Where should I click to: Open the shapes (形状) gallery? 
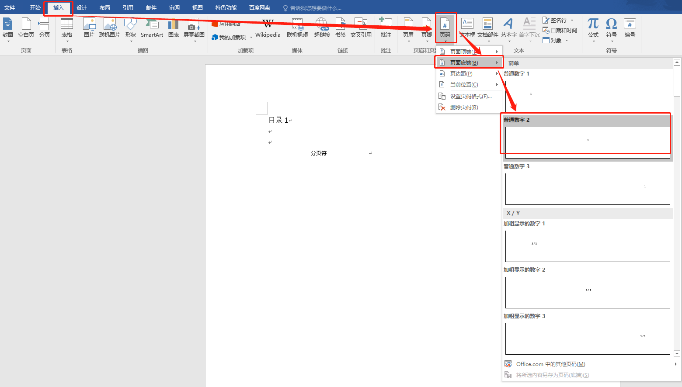(x=131, y=29)
